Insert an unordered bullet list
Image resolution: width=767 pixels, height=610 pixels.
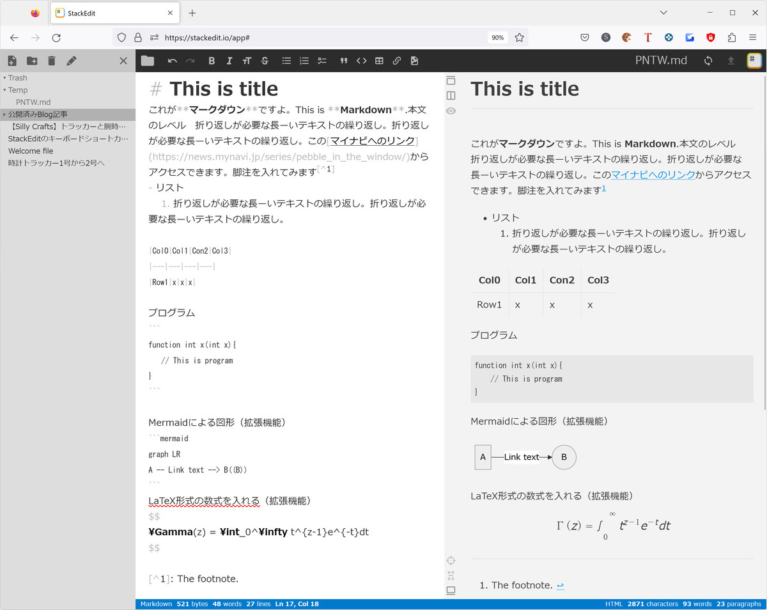[x=287, y=61]
